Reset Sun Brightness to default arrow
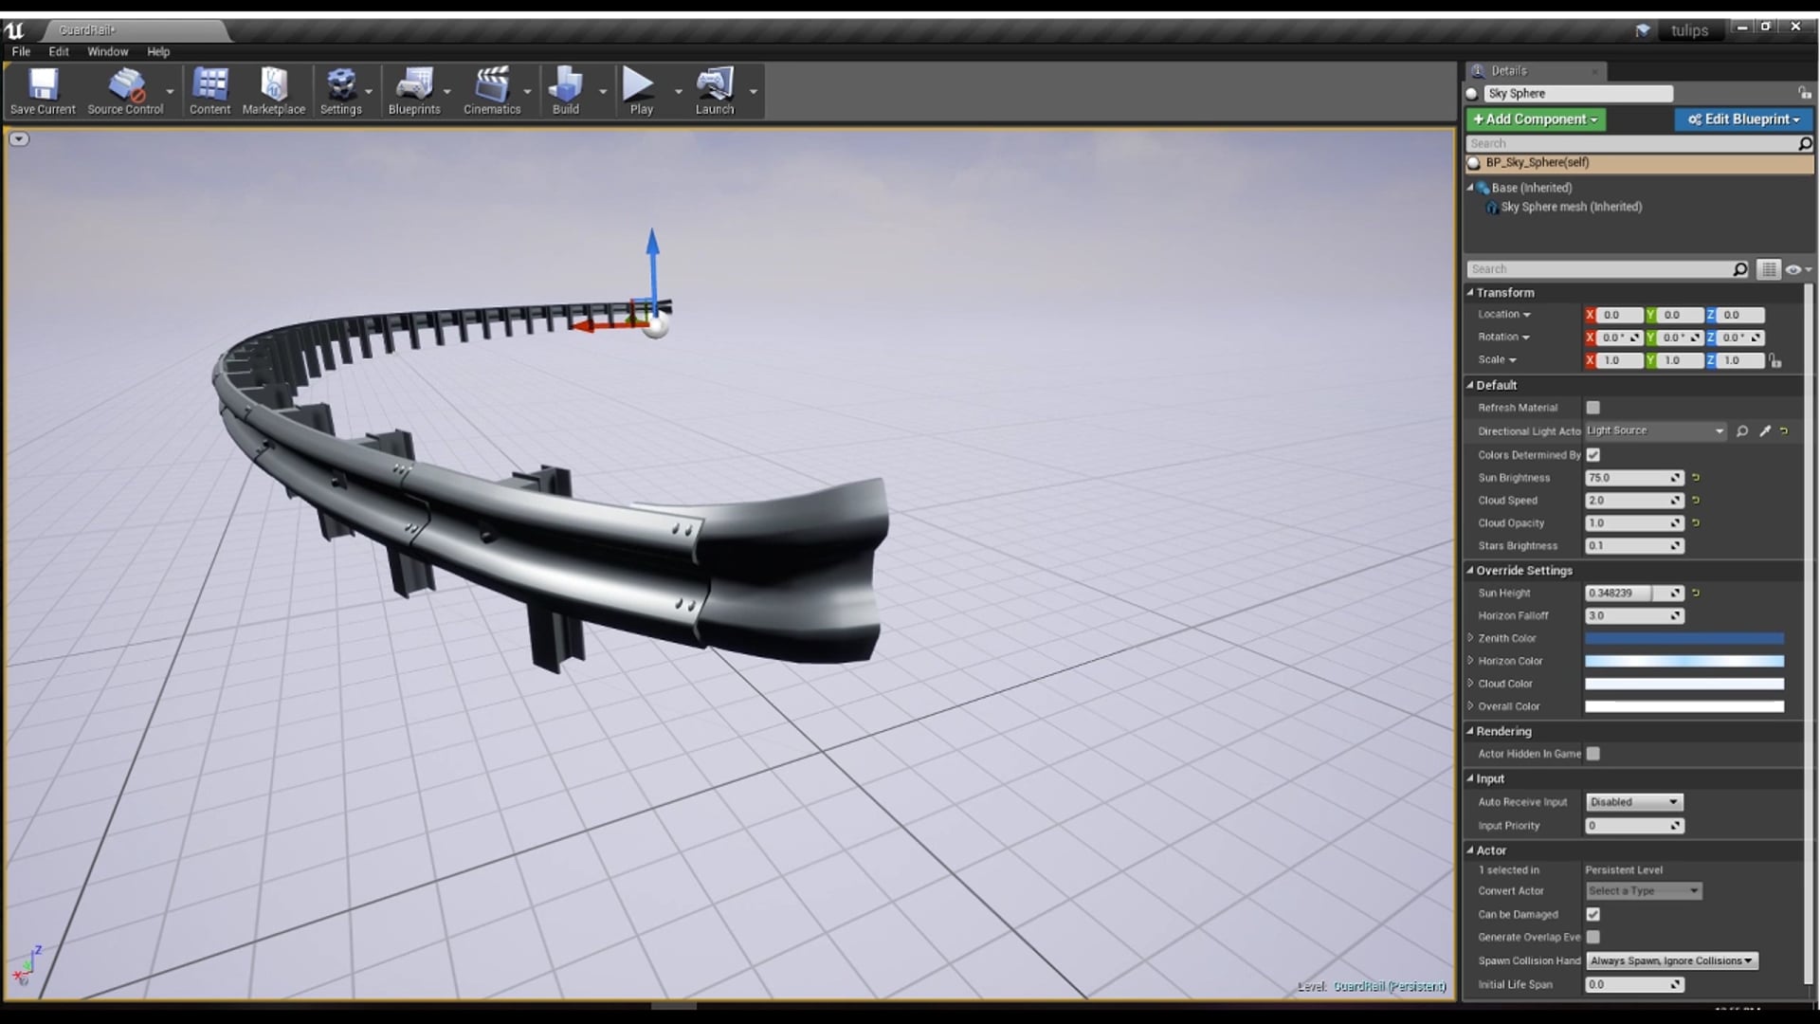Image resolution: width=1820 pixels, height=1024 pixels. [x=1696, y=478]
